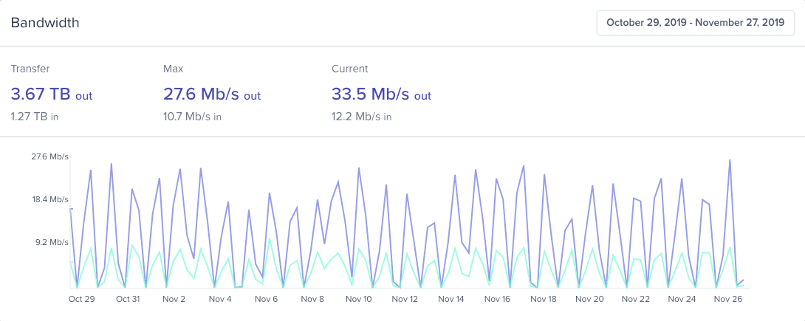Screen dimensions: 805x321
Task: Click the 10.7 Mb/s in value
Action: click(x=192, y=116)
